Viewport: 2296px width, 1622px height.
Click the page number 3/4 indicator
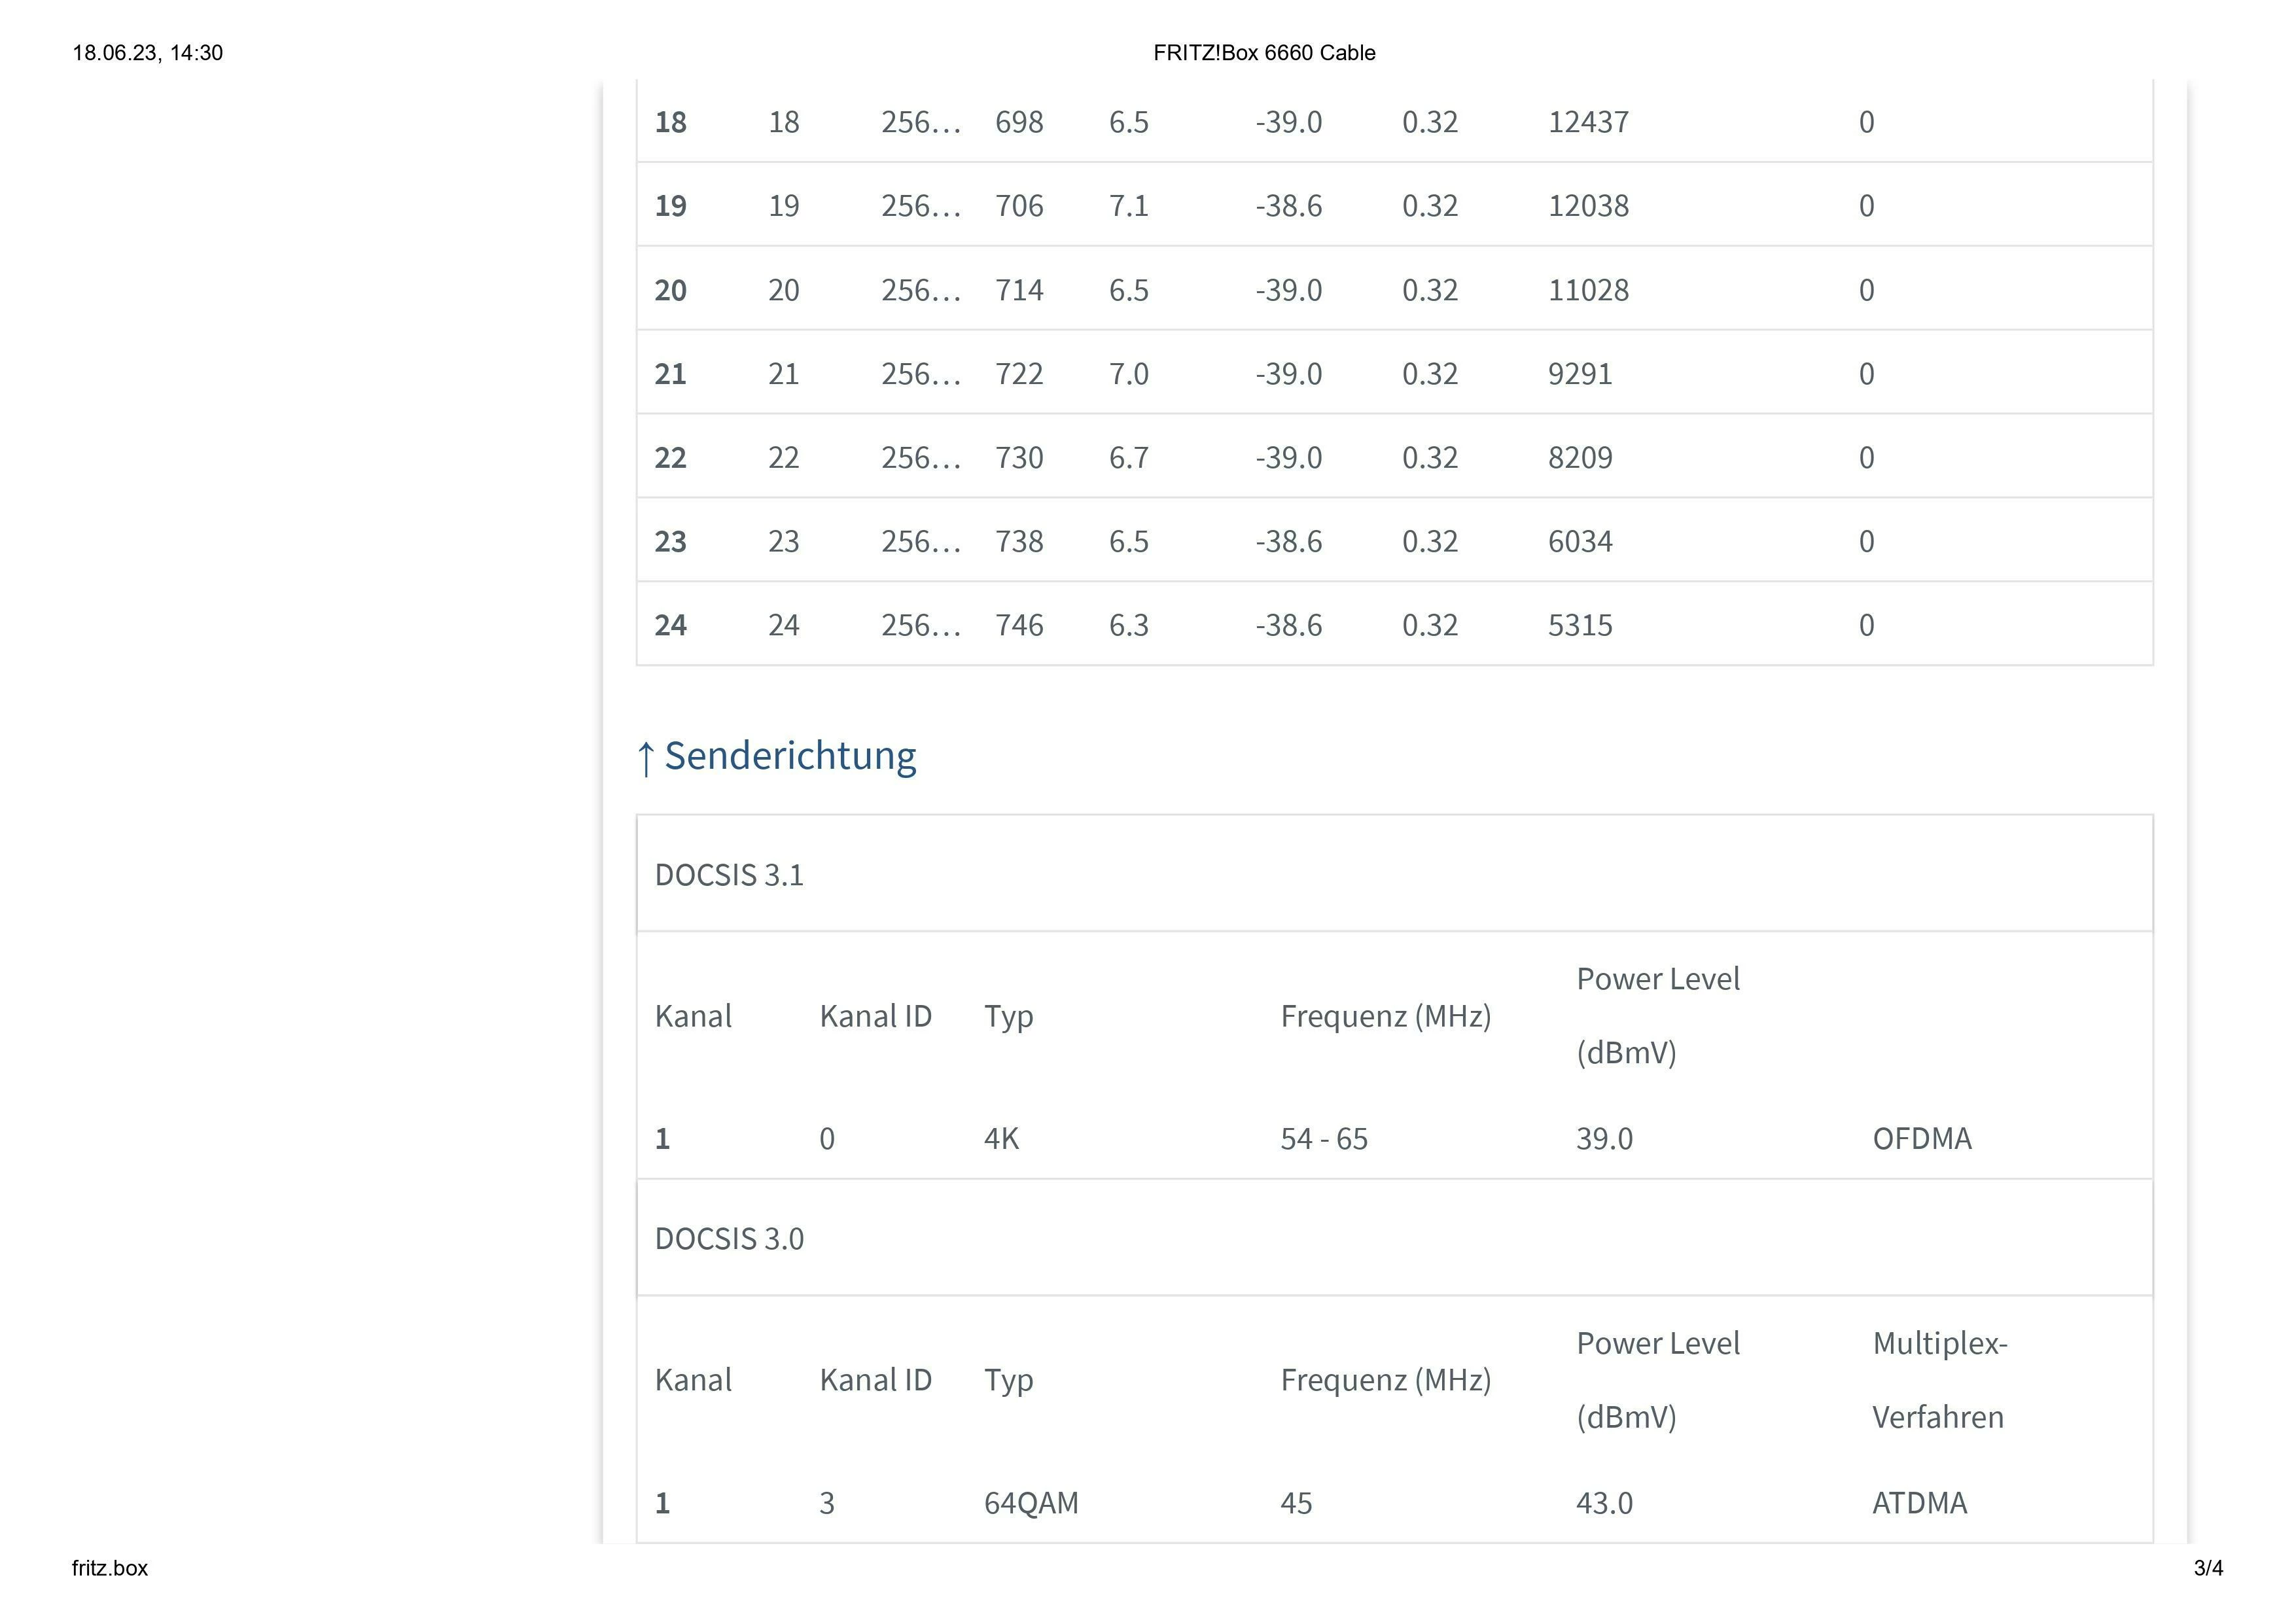[2208, 1568]
